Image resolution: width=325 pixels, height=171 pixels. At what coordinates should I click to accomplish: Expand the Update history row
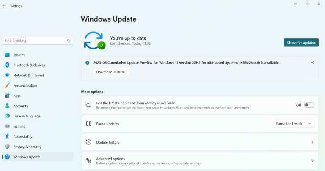tap(200, 142)
